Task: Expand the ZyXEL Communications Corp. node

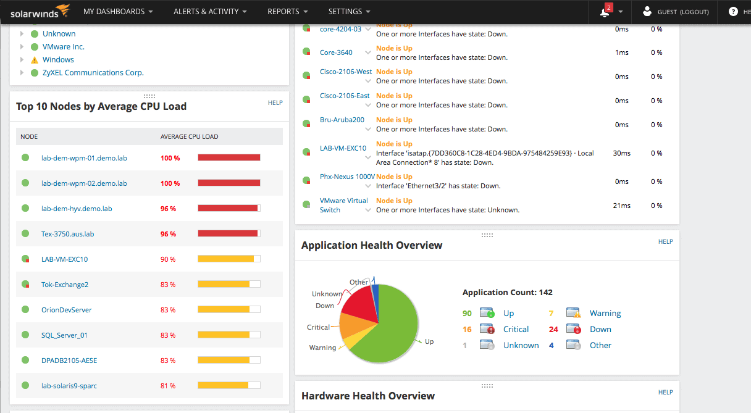Action: 22,73
